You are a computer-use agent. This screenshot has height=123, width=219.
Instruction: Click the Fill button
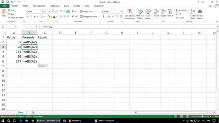pyautogui.click(x=179, y=14)
